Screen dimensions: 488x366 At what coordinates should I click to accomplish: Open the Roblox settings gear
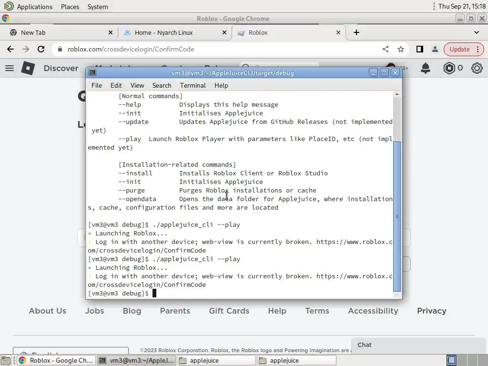[477, 68]
